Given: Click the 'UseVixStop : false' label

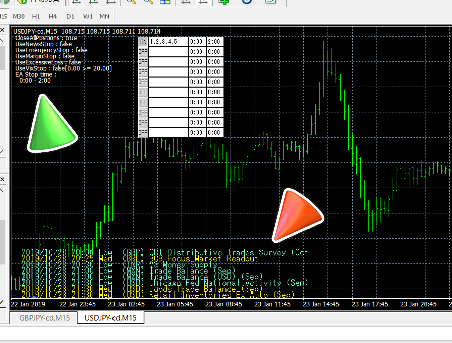Looking at the screenshot, I should tap(63, 68).
